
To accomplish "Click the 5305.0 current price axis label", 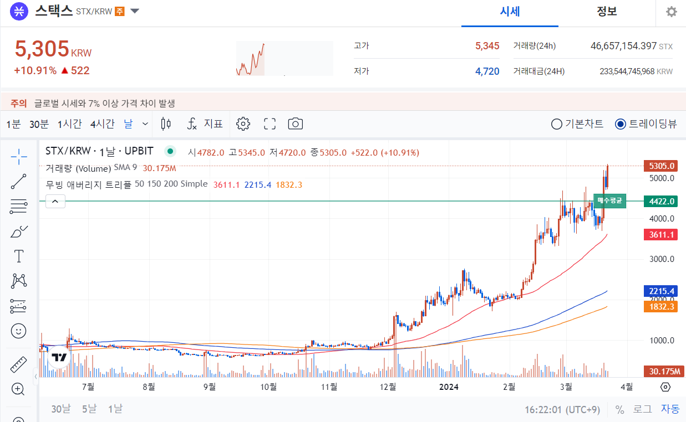I will pos(660,166).
